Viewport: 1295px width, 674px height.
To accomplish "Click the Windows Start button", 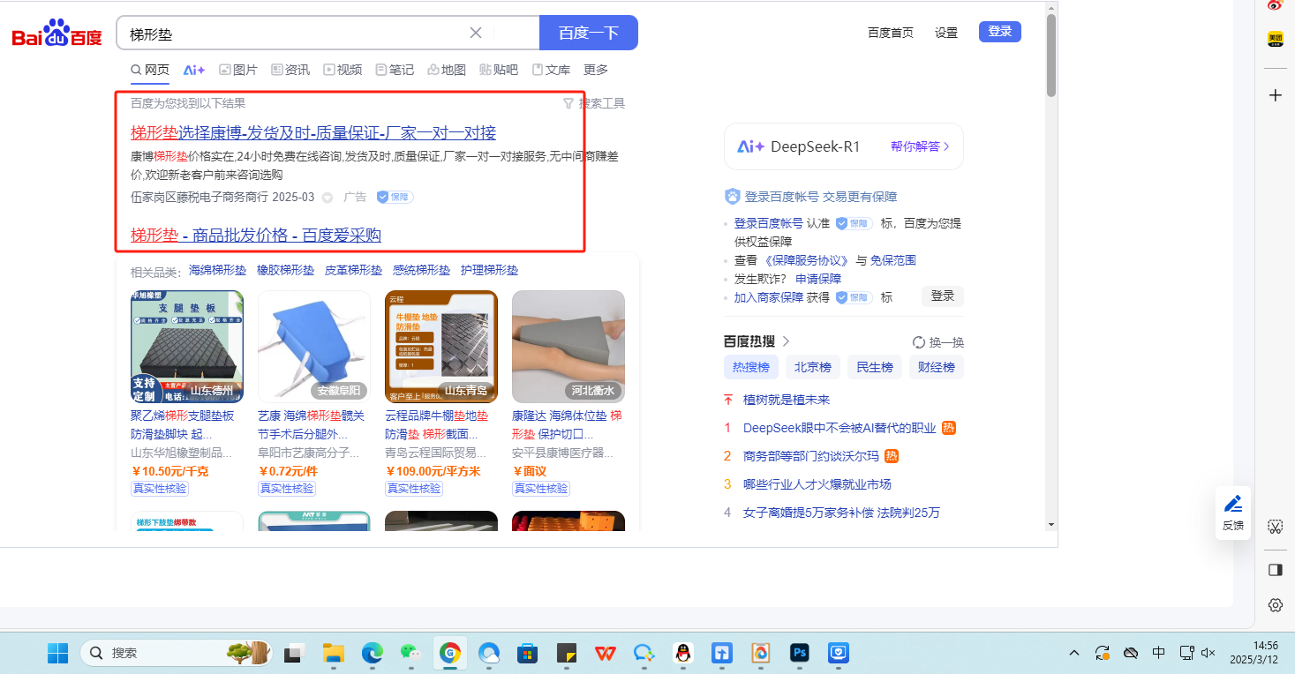I will 57,653.
